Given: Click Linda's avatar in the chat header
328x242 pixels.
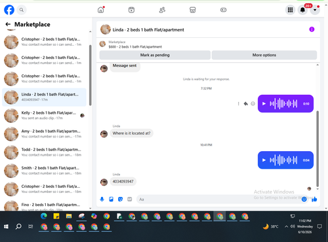Looking at the screenshot, I should click(106, 29).
